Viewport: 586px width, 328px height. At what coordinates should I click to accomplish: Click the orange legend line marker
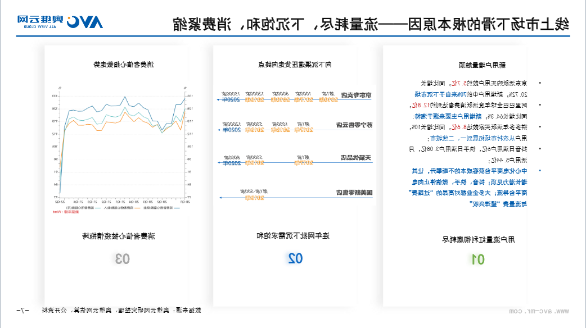coord(137,208)
